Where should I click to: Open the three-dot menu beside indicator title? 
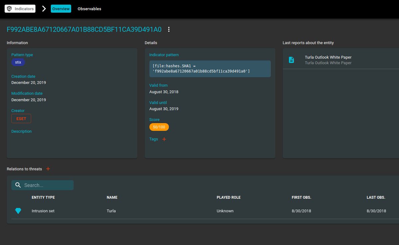169,29
